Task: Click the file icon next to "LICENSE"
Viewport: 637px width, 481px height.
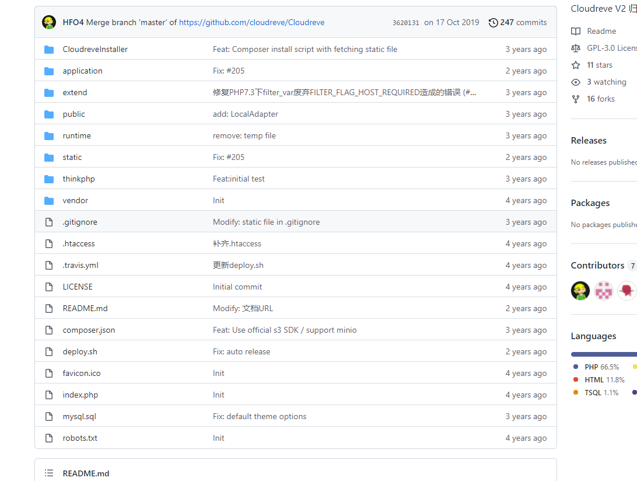Action: [49, 286]
